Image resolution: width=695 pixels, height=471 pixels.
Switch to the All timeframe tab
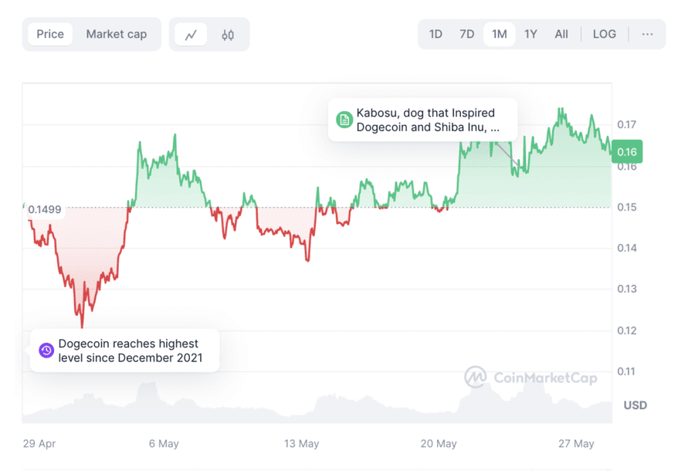pyautogui.click(x=561, y=34)
